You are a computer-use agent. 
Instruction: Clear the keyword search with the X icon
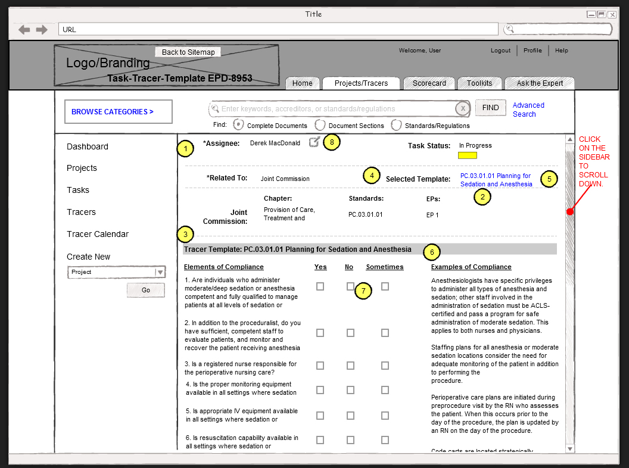tap(463, 108)
